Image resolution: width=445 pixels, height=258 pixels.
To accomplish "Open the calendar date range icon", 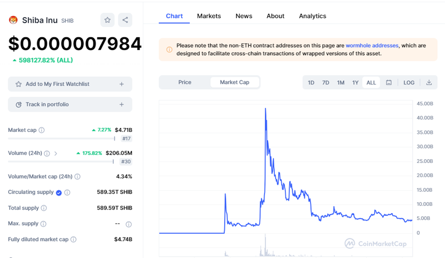I will coord(389,83).
